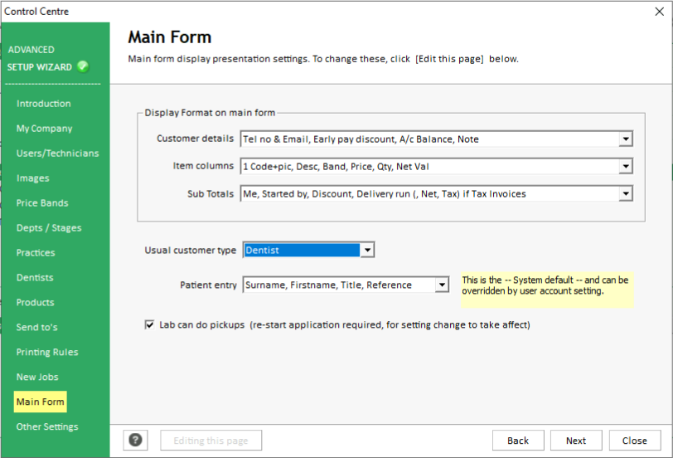Open the Price Bands page
The image size is (673, 458).
[x=42, y=202]
